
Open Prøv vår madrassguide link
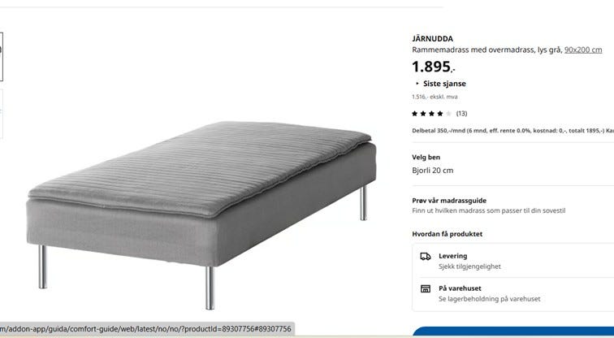pyautogui.click(x=449, y=201)
